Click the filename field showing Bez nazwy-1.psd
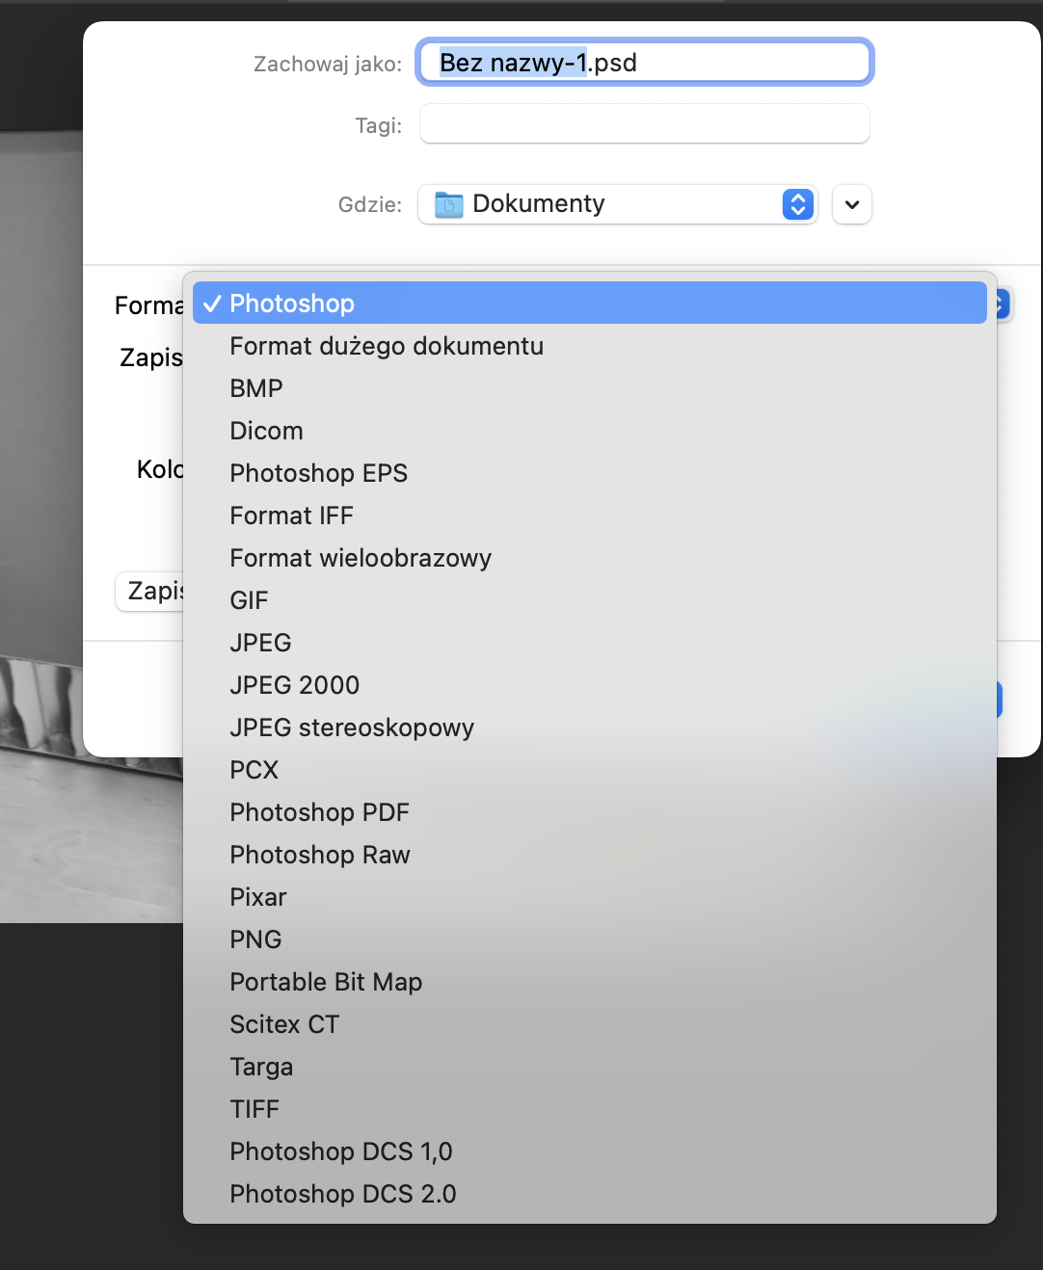This screenshot has height=1270, width=1043. point(643,62)
